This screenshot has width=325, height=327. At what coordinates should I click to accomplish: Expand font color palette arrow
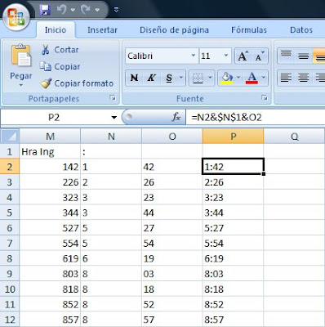[264, 78]
